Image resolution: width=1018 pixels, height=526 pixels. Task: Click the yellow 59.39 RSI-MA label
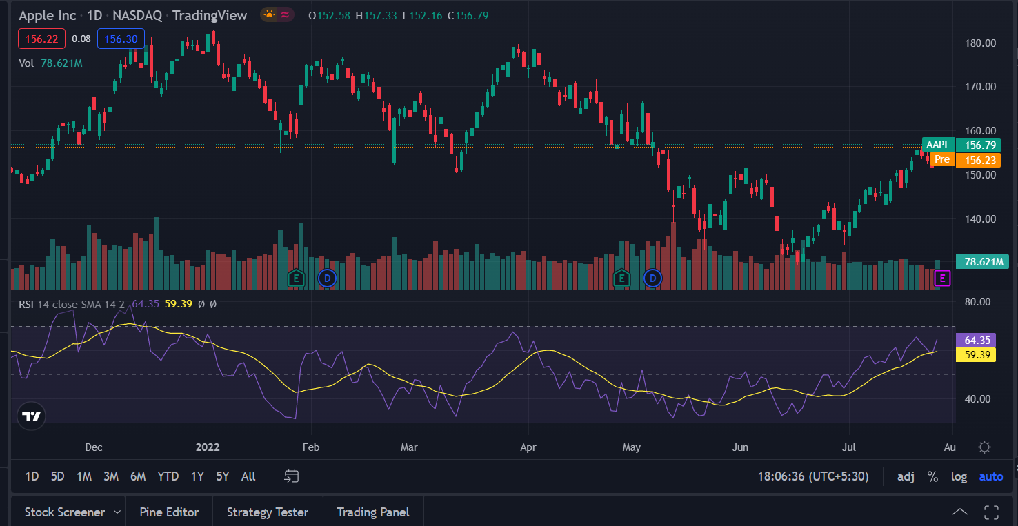[x=976, y=354]
